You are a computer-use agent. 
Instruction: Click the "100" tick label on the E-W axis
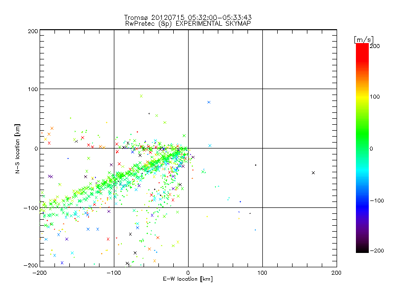click(262, 273)
